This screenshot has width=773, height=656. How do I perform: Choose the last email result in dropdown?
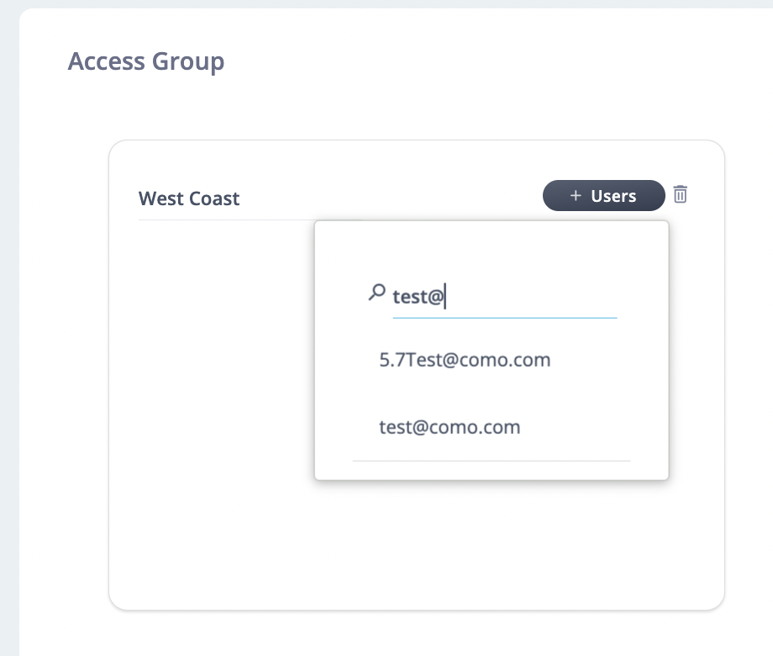(450, 427)
